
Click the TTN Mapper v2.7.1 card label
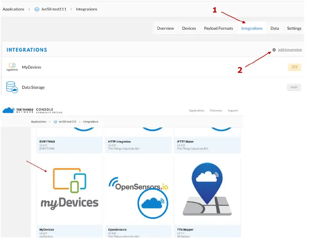coord(207,231)
